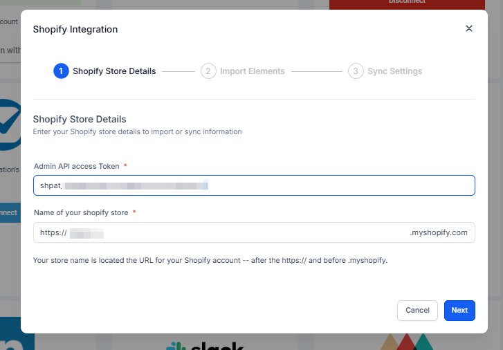Go to Shopify Store Details step
Screen dimensions: 503x350
point(114,71)
